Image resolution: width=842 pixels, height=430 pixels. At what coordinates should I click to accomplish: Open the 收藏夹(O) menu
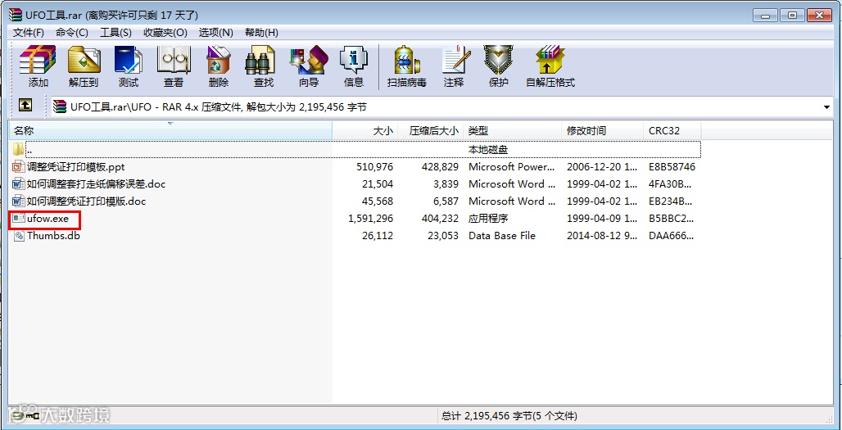point(165,33)
